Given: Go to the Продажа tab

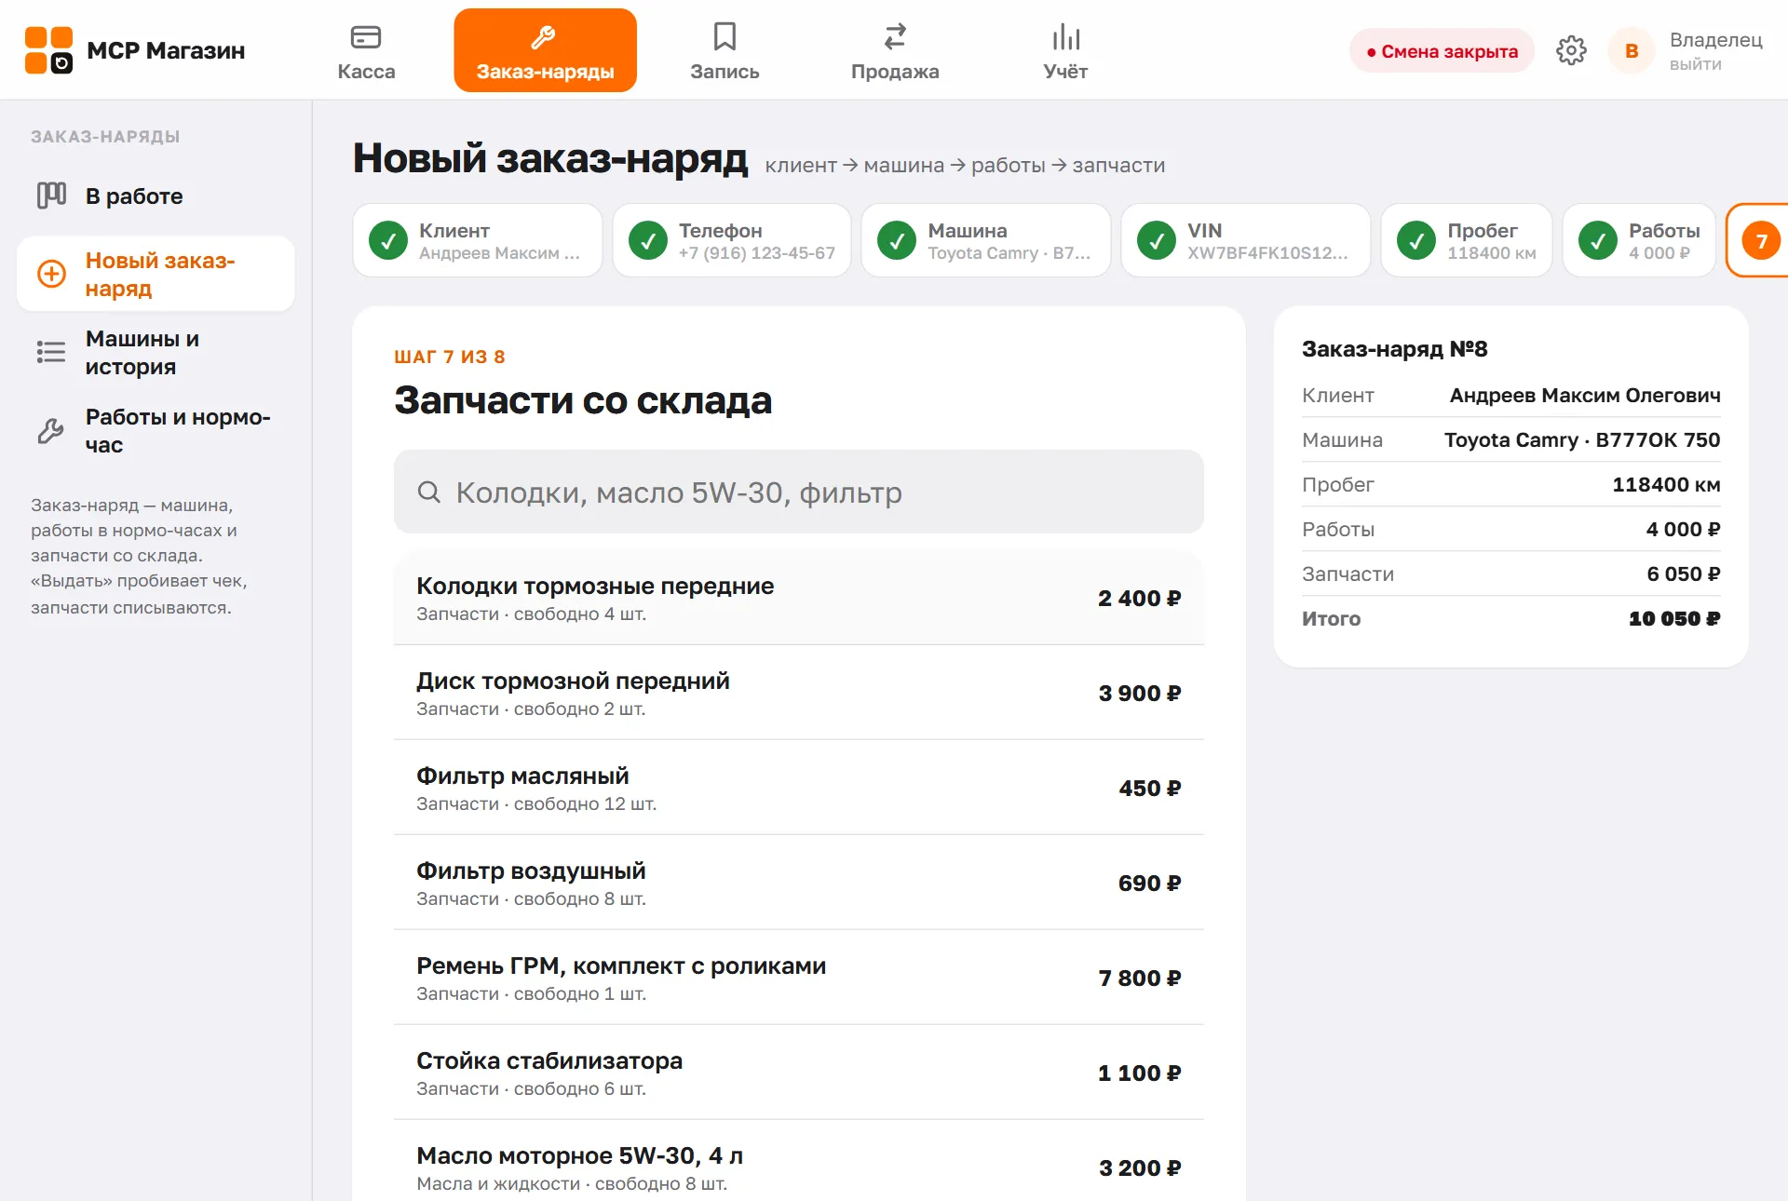Looking at the screenshot, I should tap(895, 51).
